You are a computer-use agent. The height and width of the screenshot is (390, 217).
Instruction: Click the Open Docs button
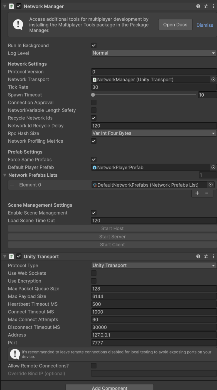tap(175, 25)
